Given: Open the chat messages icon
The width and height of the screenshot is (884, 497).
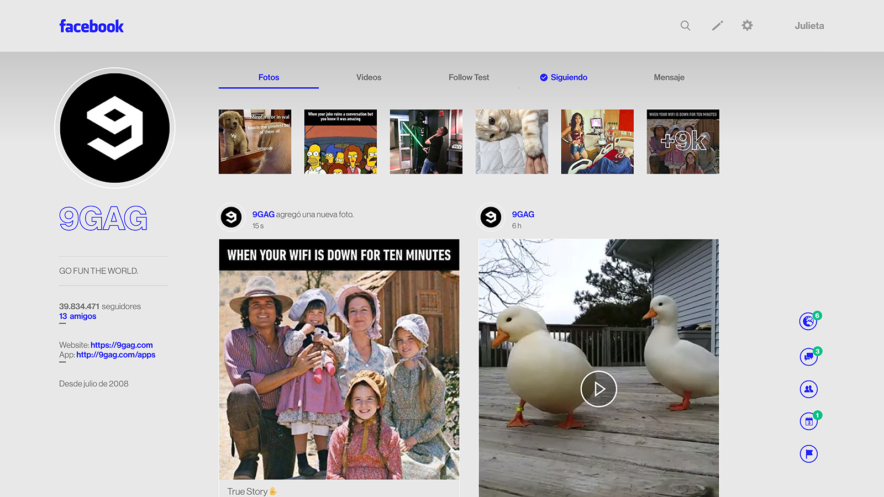Looking at the screenshot, I should pyautogui.click(x=808, y=357).
